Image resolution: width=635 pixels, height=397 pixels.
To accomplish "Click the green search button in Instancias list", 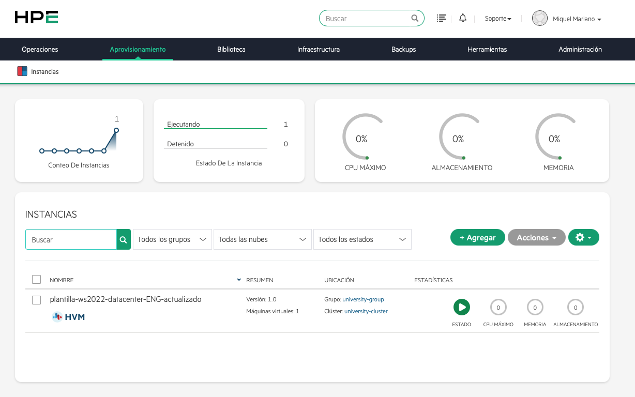I will pos(124,239).
